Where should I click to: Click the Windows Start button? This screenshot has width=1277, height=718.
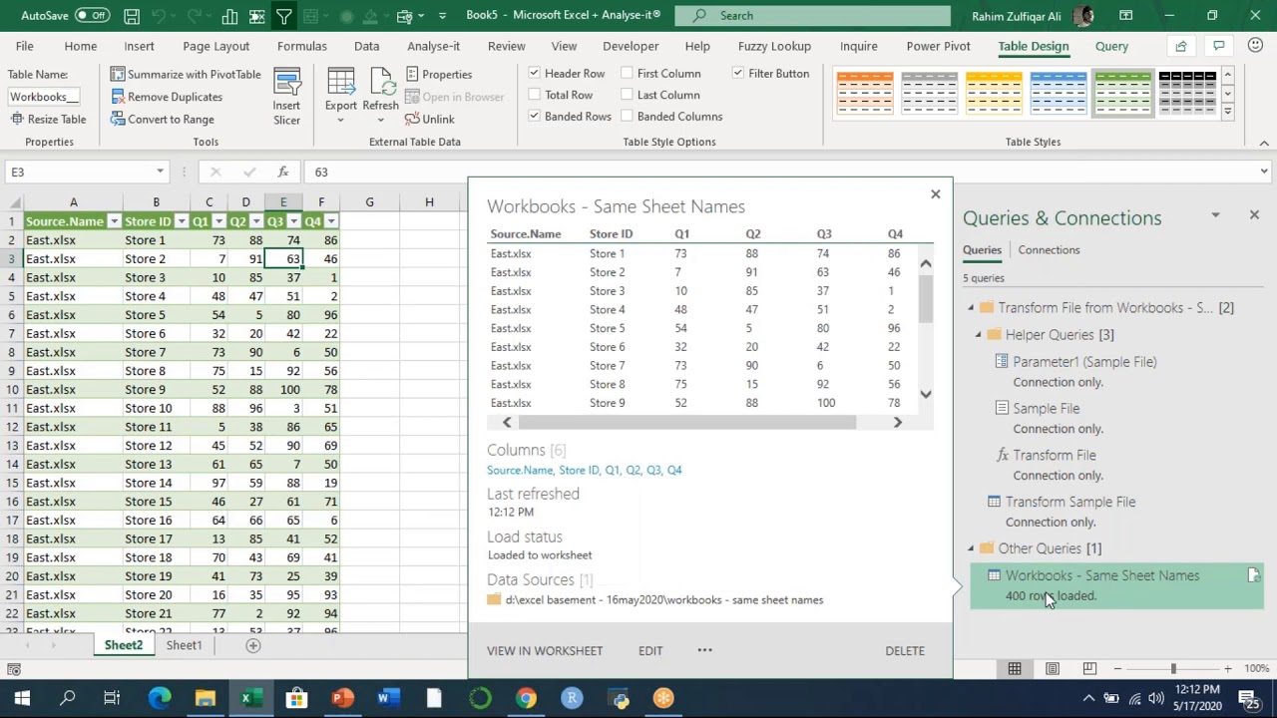pyautogui.click(x=22, y=698)
